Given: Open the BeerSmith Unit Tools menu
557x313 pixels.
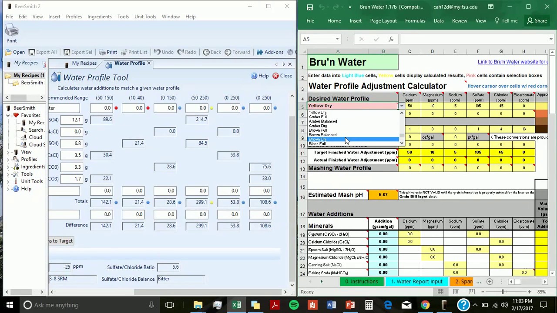Looking at the screenshot, I should click(x=145, y=17).
